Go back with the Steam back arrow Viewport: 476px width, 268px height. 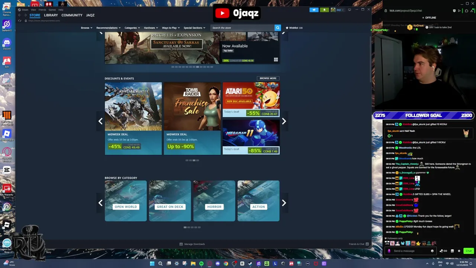(20, 15)
